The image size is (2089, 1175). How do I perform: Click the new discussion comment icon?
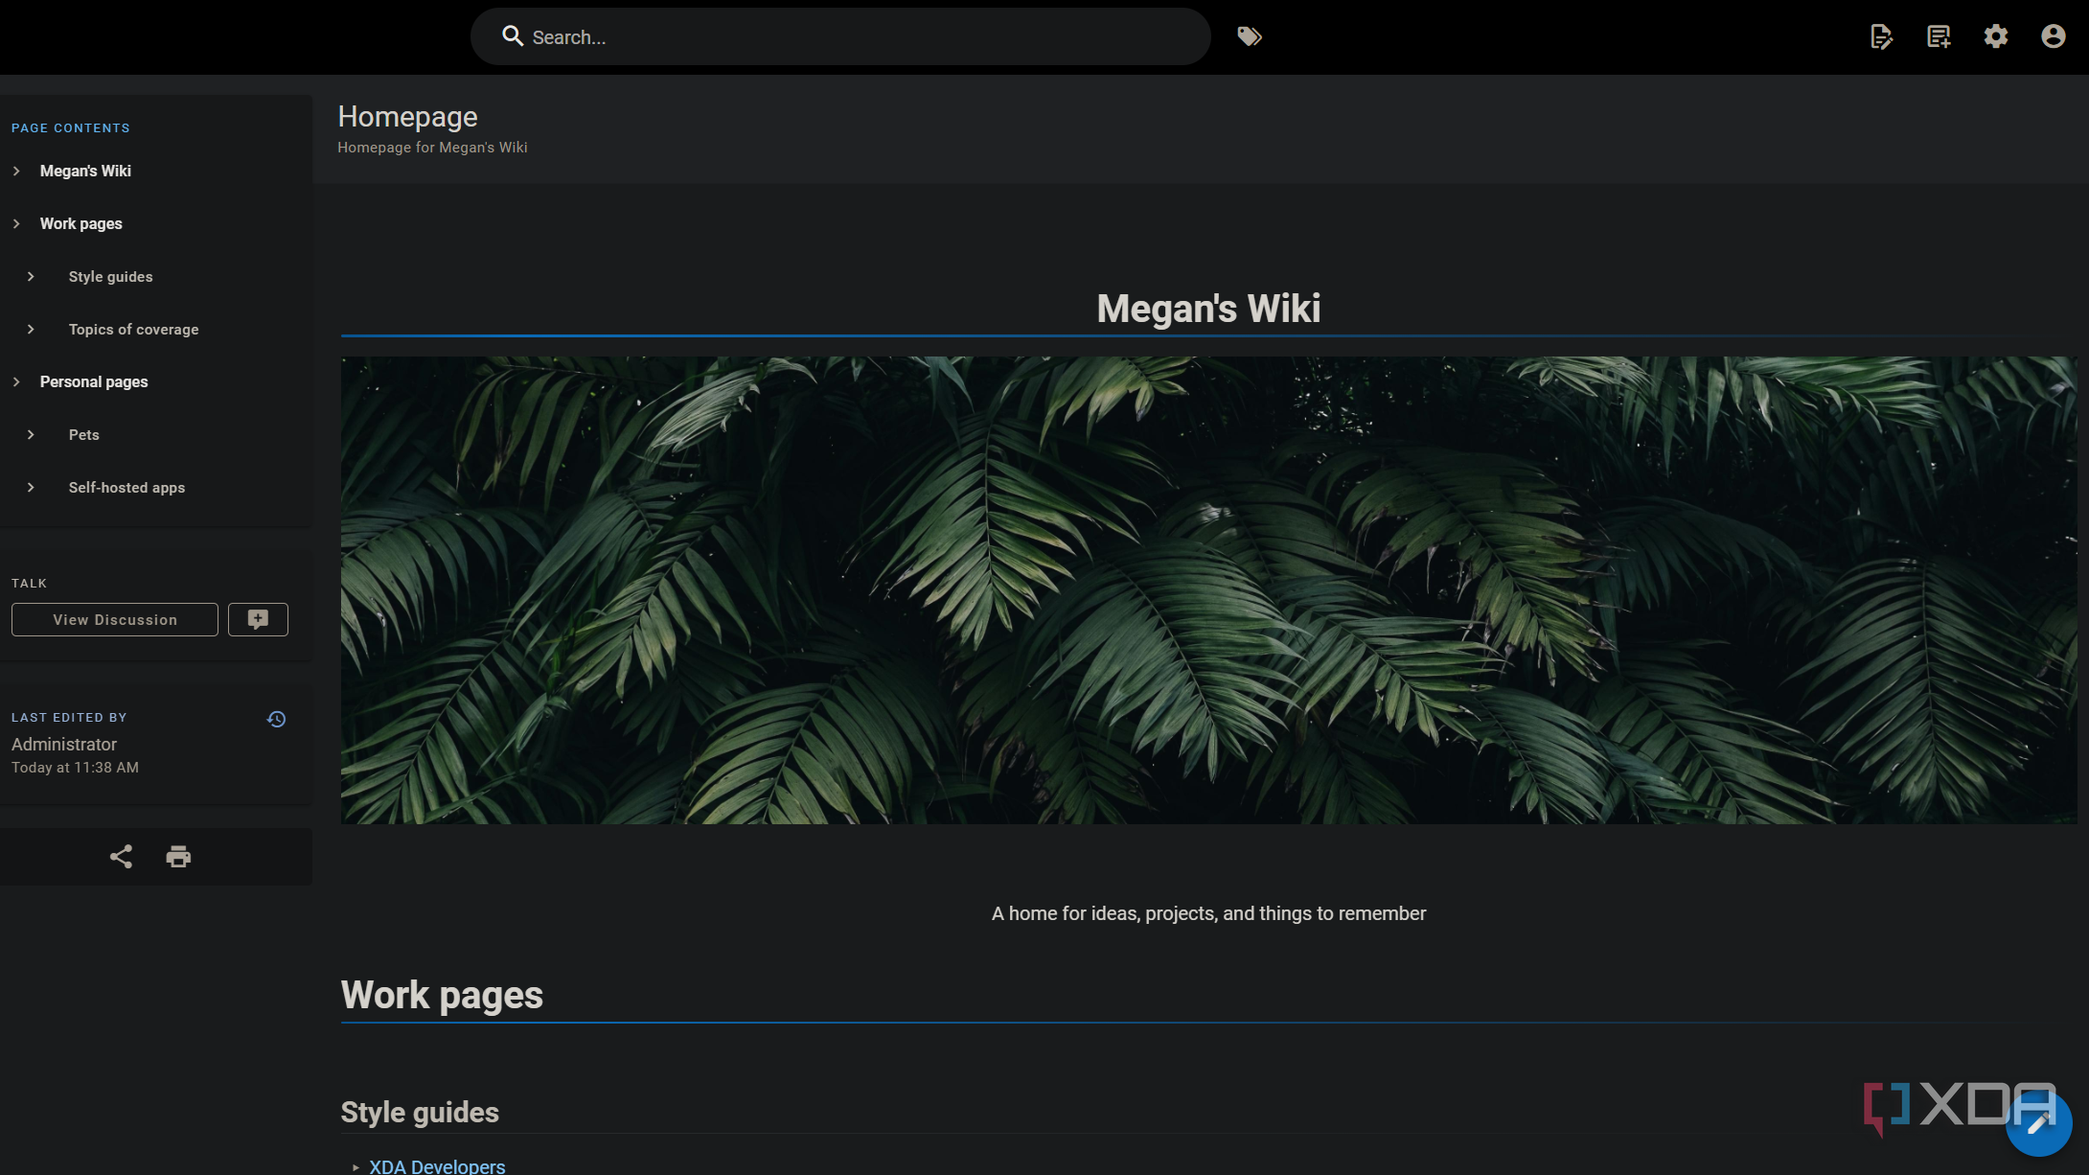click(258, 619)
